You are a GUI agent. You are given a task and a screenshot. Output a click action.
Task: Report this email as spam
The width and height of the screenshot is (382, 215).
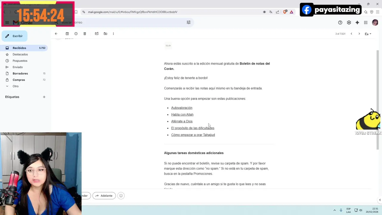76,34
